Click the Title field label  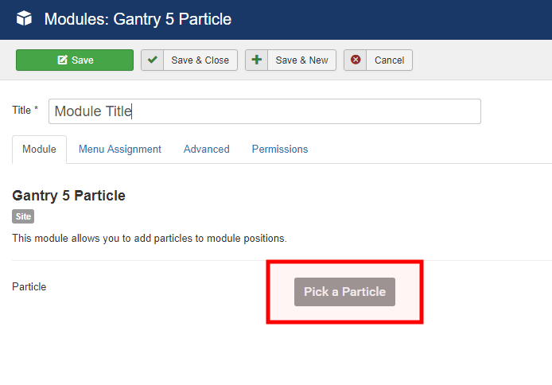click(25, 111)
